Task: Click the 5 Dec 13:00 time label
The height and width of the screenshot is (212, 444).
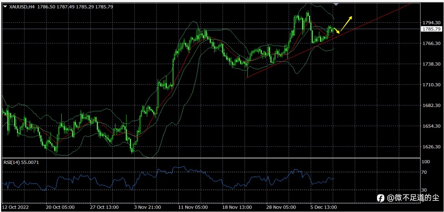Action: tap(324, 207)
